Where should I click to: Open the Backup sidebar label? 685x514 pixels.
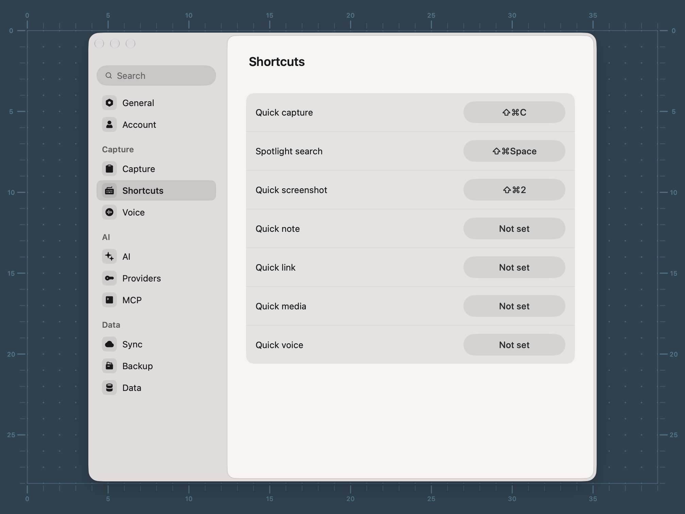(x=138, y=366)
